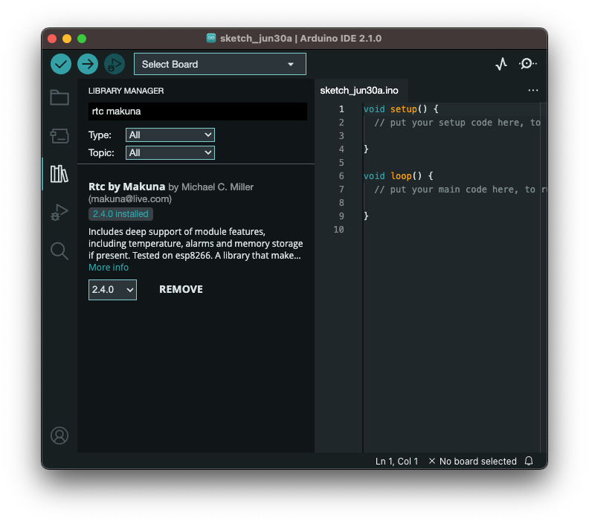The width and height of the screenshot is (589, 524).
Task: Open the Search sidebar icon
Action: pyautogui.click(x=59, y=250)
